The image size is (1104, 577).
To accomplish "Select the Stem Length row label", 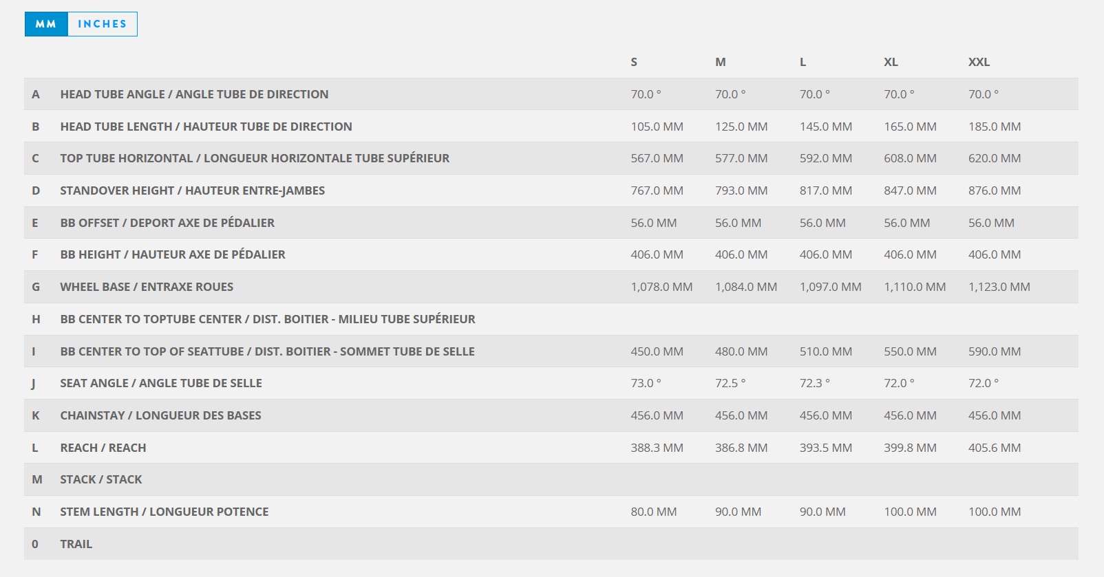I will pyautogui.click(x=164, y=512).
